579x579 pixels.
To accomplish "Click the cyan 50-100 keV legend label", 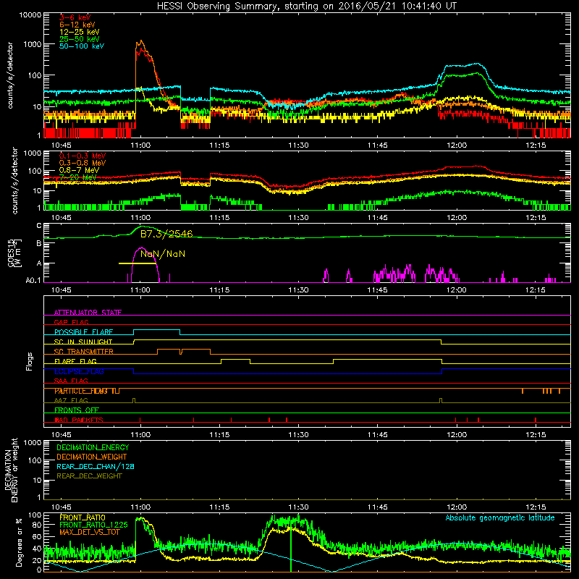I will point(82,46).
